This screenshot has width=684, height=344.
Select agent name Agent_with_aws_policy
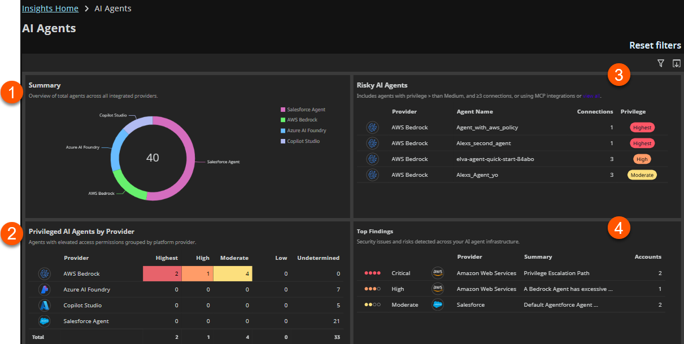(487, 128)
